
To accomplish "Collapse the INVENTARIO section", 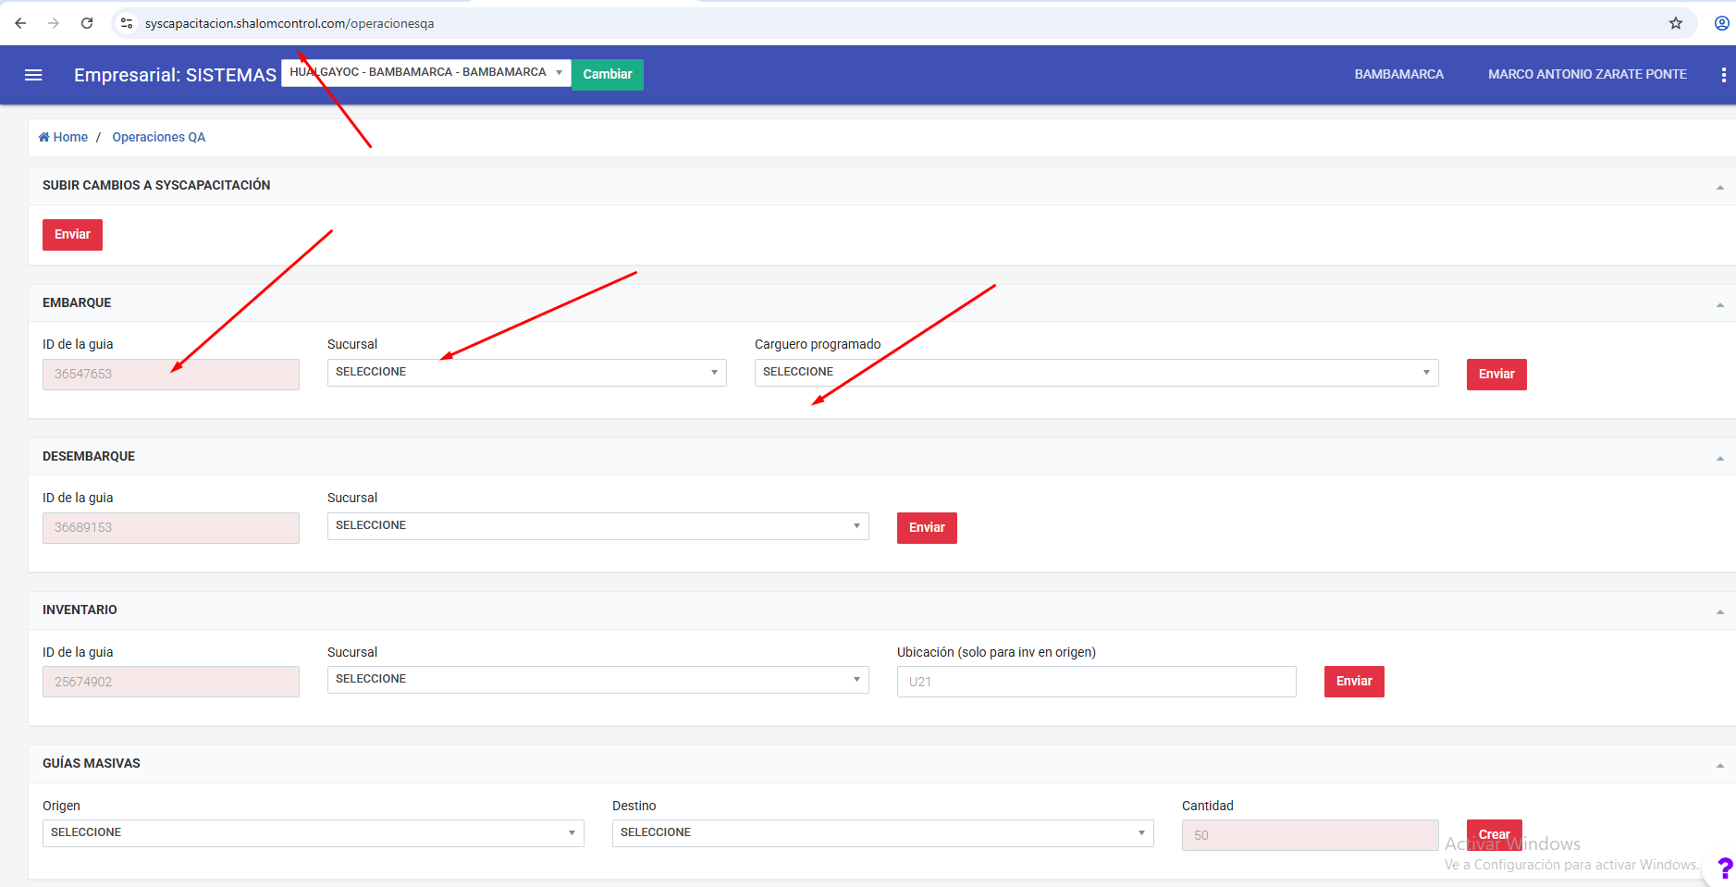I will [1719, 611].
